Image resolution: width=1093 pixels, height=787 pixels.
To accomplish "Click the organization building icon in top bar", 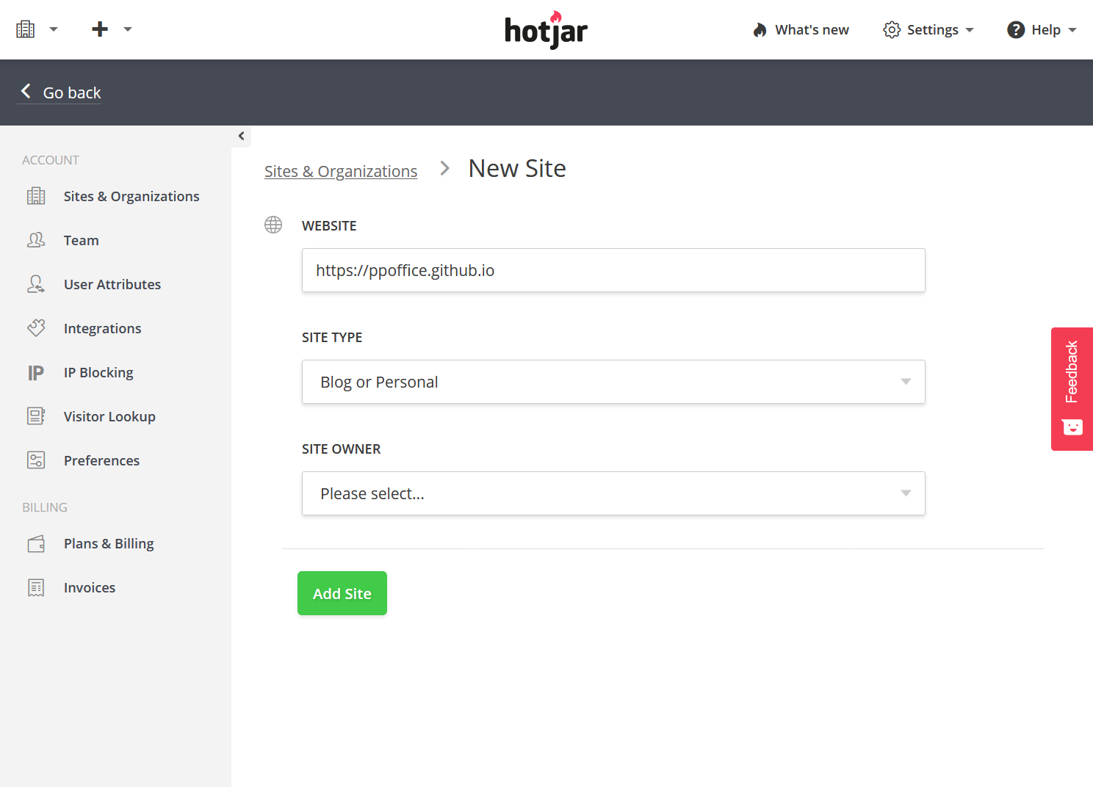I will pos(26,29).
